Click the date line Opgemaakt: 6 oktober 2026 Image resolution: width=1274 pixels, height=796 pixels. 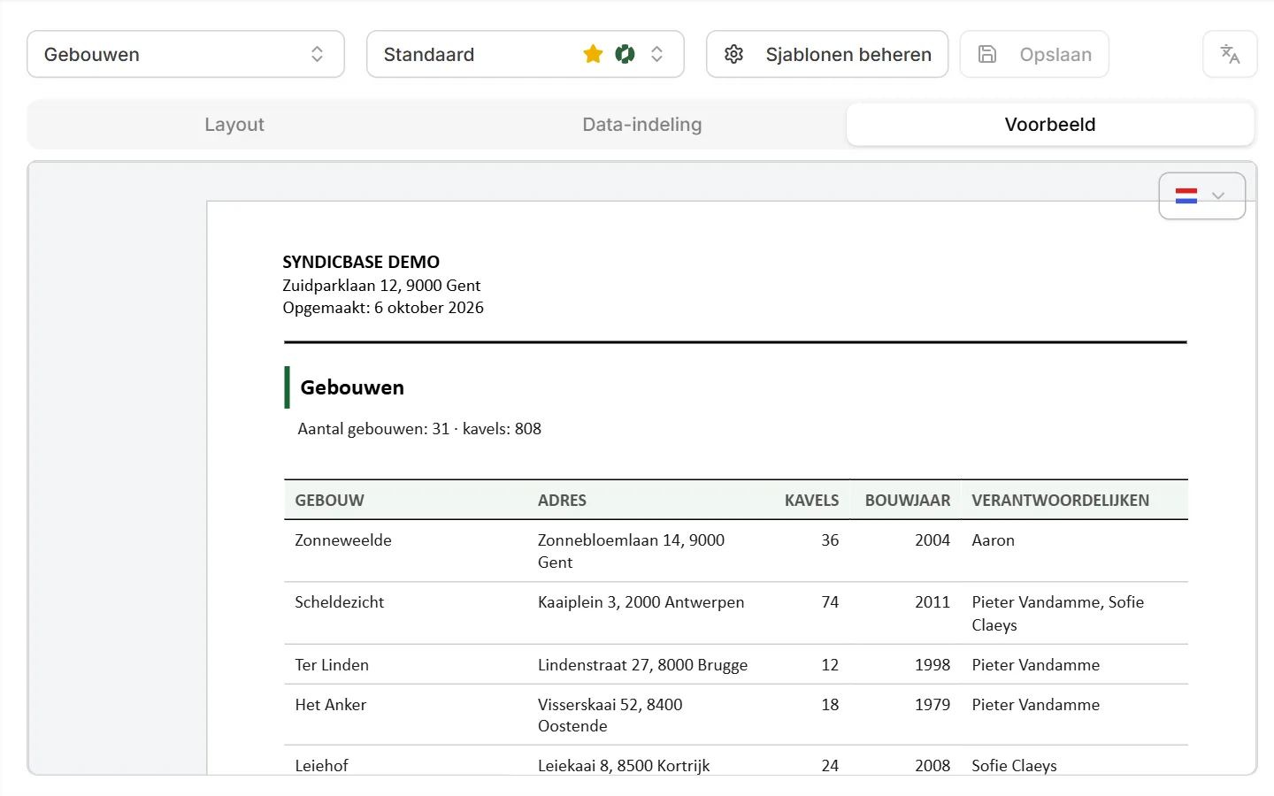pos(383,308)
